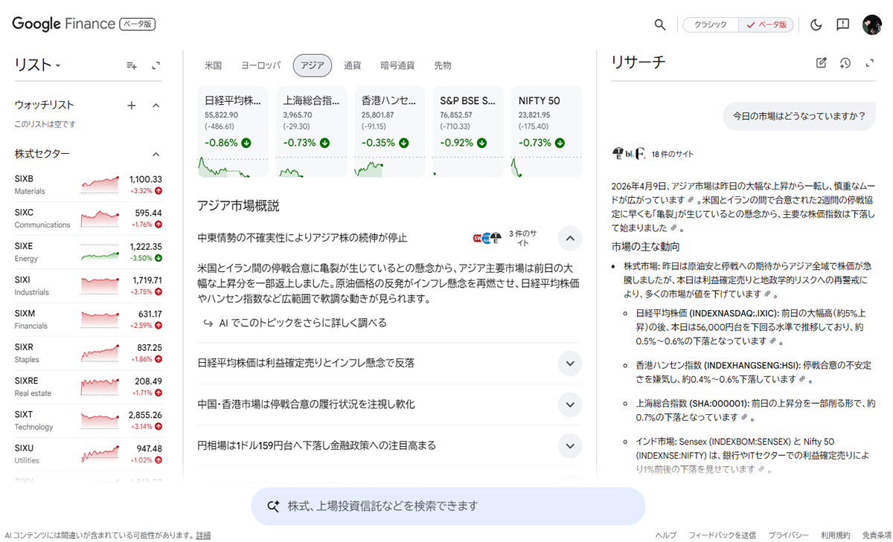Select the ベータ版 toggle option
The image size is (893, 542).
click(x=766, y=25)
